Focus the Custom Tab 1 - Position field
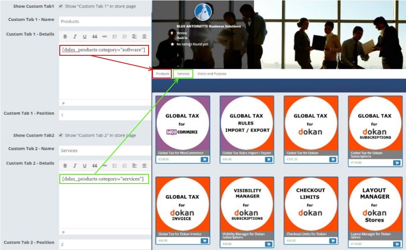The image size is (406, 250). (105, 115)
